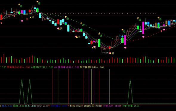
Task: Click the red up-arrow marker at far left
Action: click(1, 23)
